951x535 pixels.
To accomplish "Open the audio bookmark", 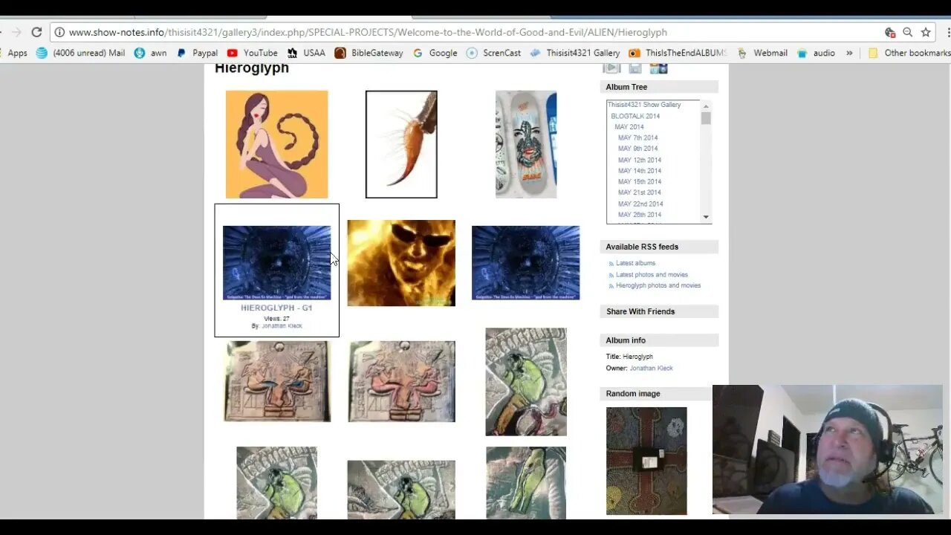I will (x=816, y=53).
